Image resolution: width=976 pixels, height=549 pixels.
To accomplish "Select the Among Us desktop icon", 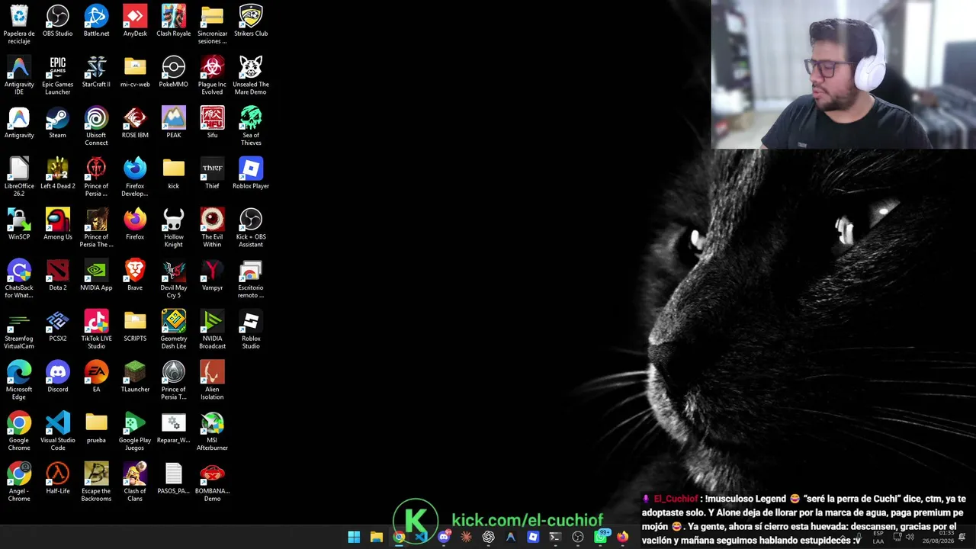I will [x=57, y=224].
